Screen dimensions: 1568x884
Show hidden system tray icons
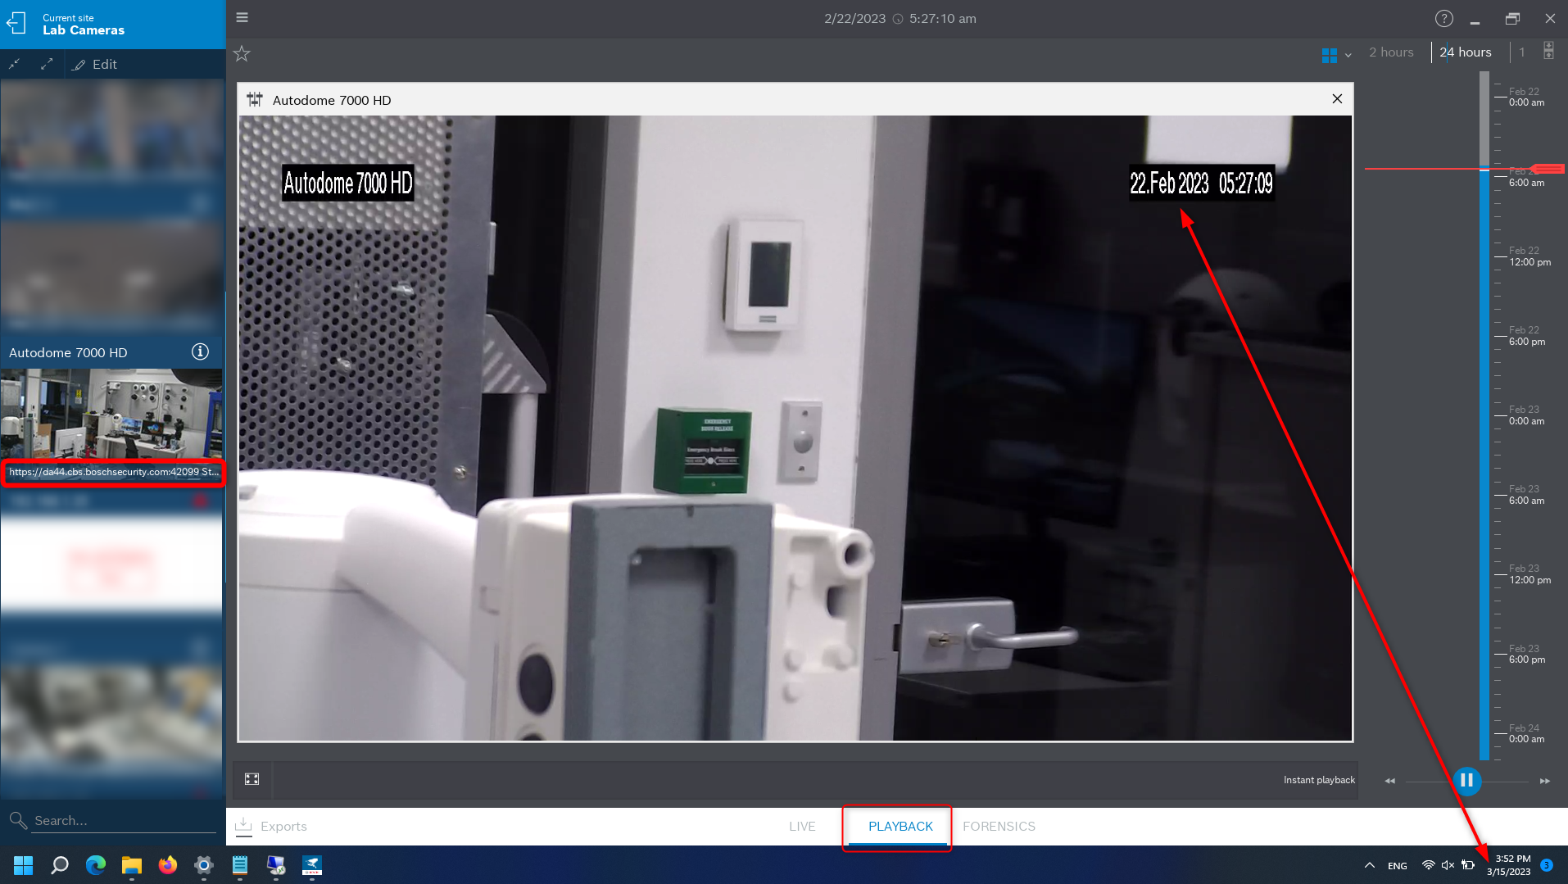[x=1369, y=865]
